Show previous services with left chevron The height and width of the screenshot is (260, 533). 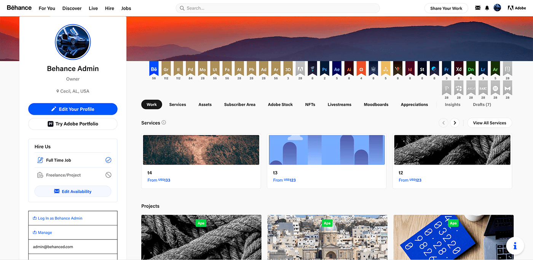click(443, 123)
